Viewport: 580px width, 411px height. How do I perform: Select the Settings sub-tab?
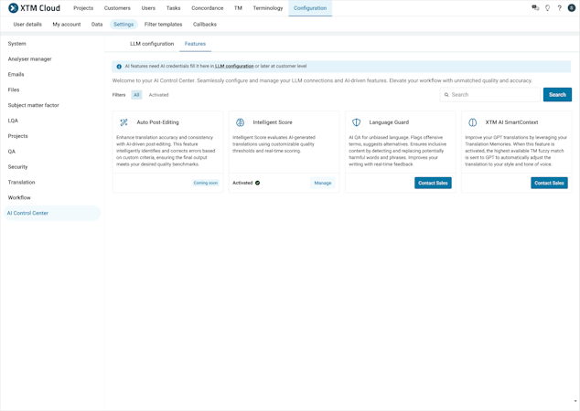pos(124,25)
